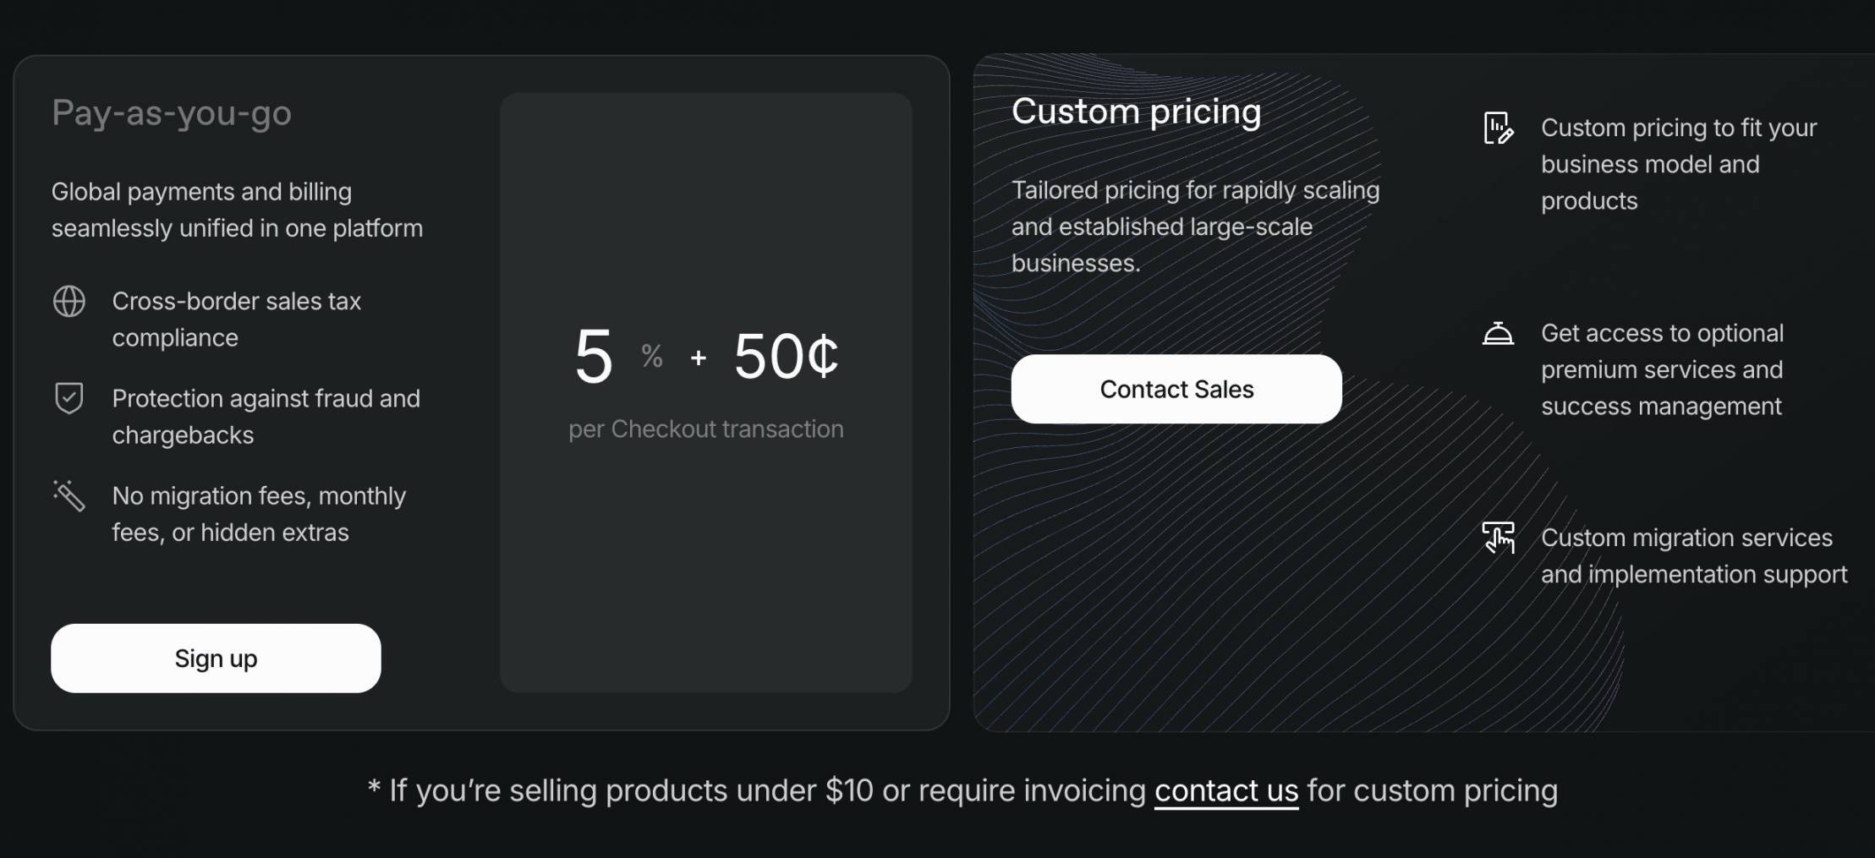Screen dimensions: 1875x858
Task: Click the Sign up button
Action: [216, 658]
